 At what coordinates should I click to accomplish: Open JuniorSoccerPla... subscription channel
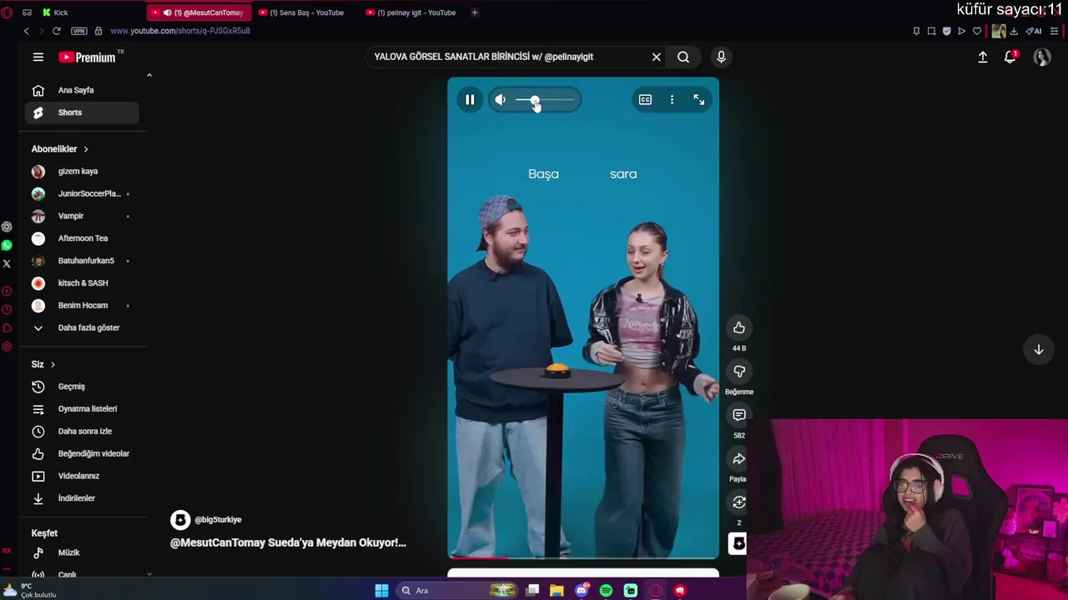pos(82,193)
